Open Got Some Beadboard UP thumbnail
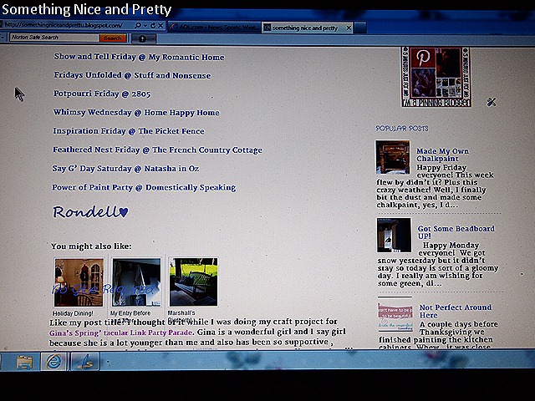This screenshot has width=535, height=401. 394,236
